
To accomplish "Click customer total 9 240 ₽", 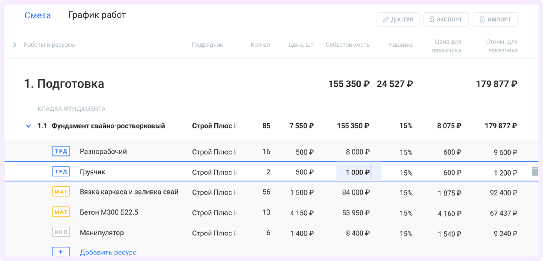I will click(x=505, y=234).
